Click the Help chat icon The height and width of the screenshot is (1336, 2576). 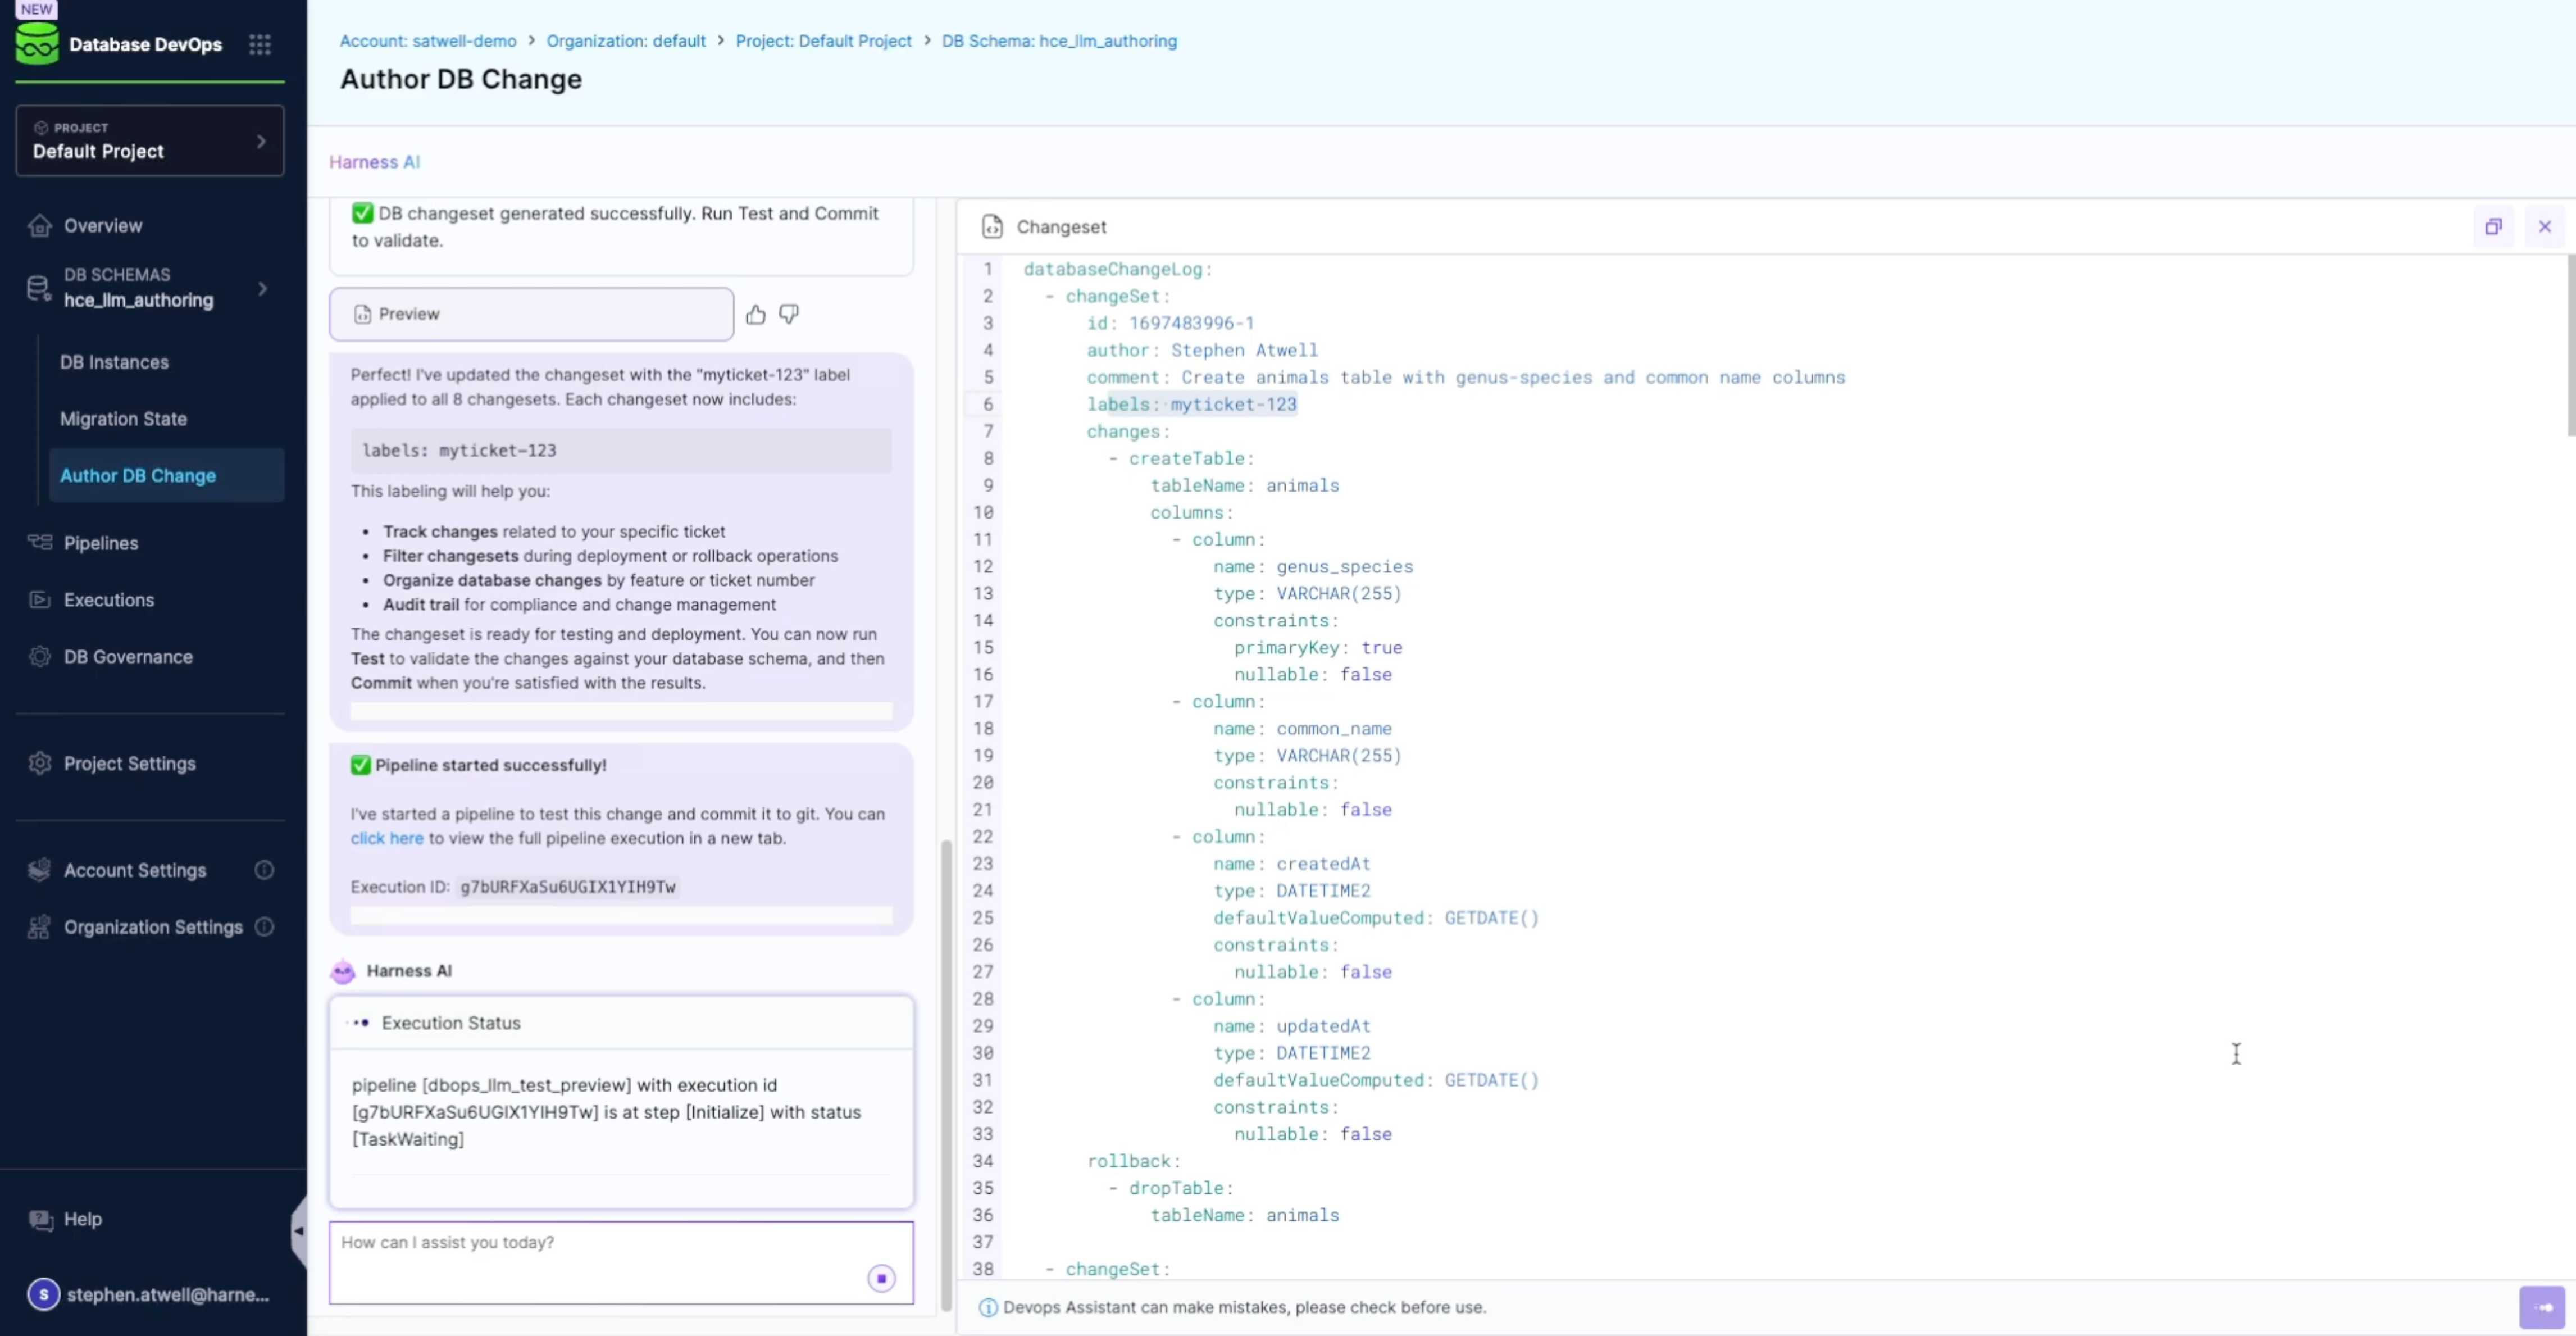coord(41,1220)
